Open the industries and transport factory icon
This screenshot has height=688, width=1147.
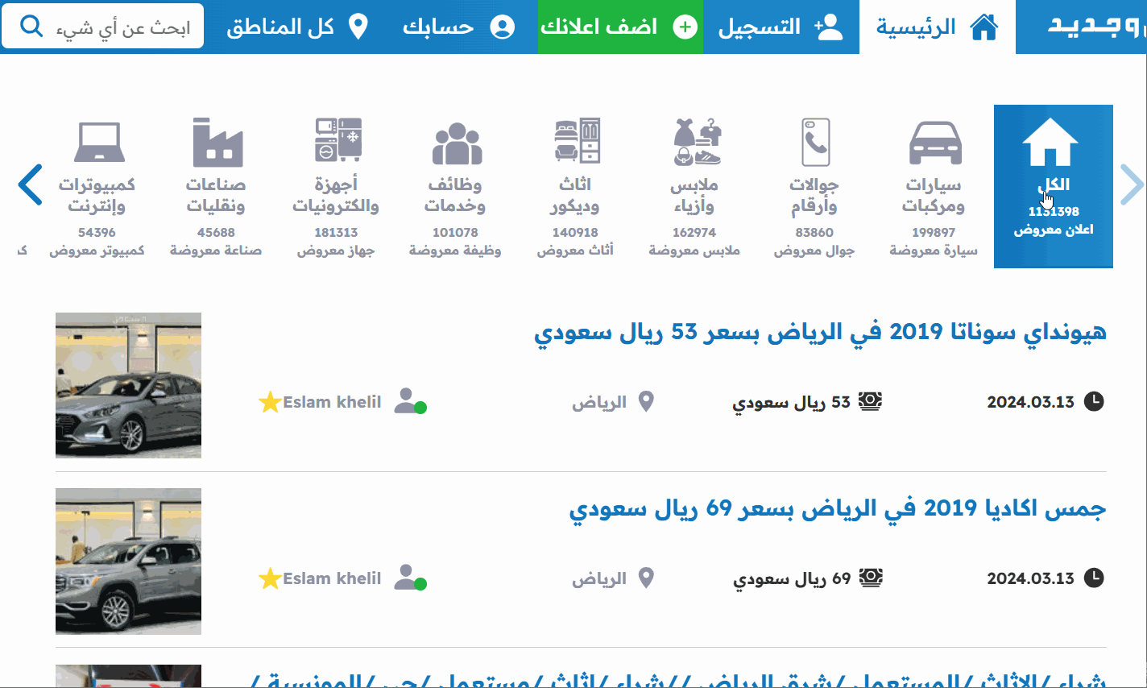[217, 143]
